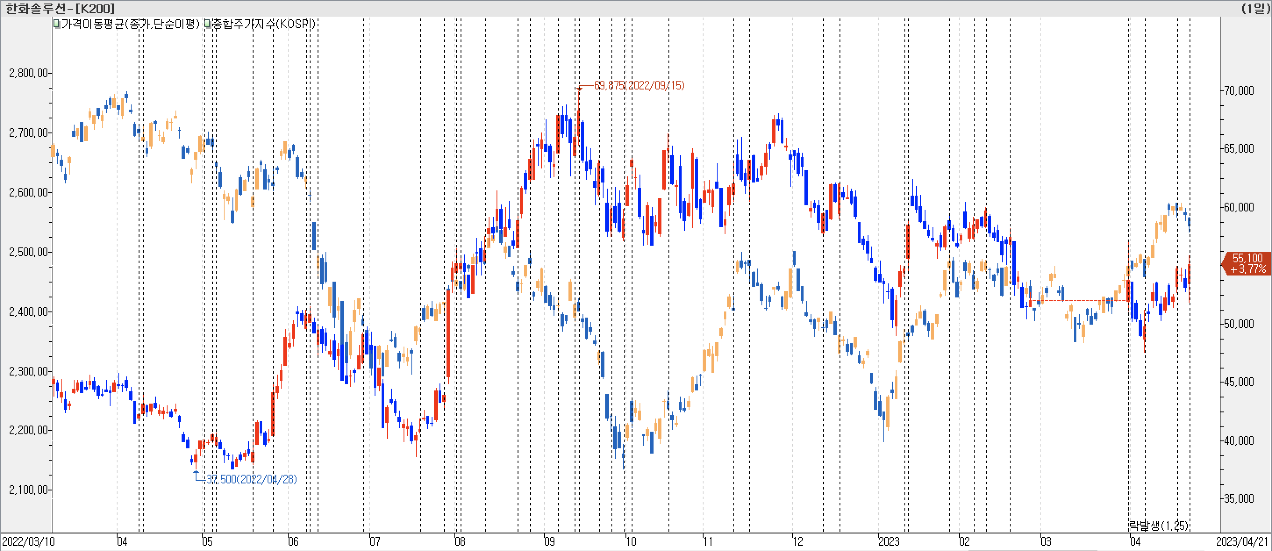Select the 07 month label on time axis
Image resolution: width=1272 pixels, height=551 pixels.
(375, 542)
